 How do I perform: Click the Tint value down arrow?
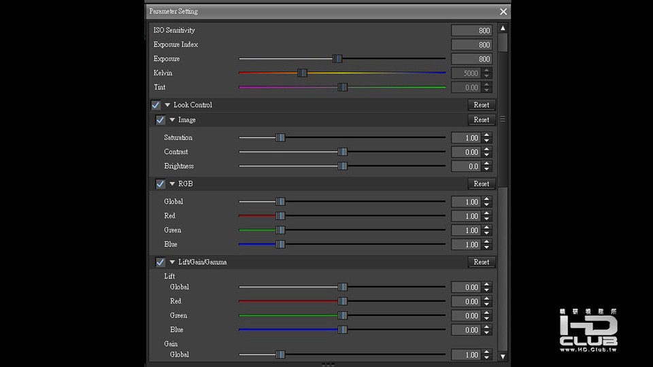click(486, 90)
